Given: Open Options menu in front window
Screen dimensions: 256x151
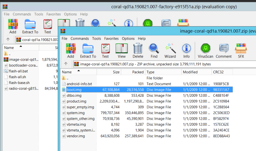Looking at the screenshot, I should 128,39.
